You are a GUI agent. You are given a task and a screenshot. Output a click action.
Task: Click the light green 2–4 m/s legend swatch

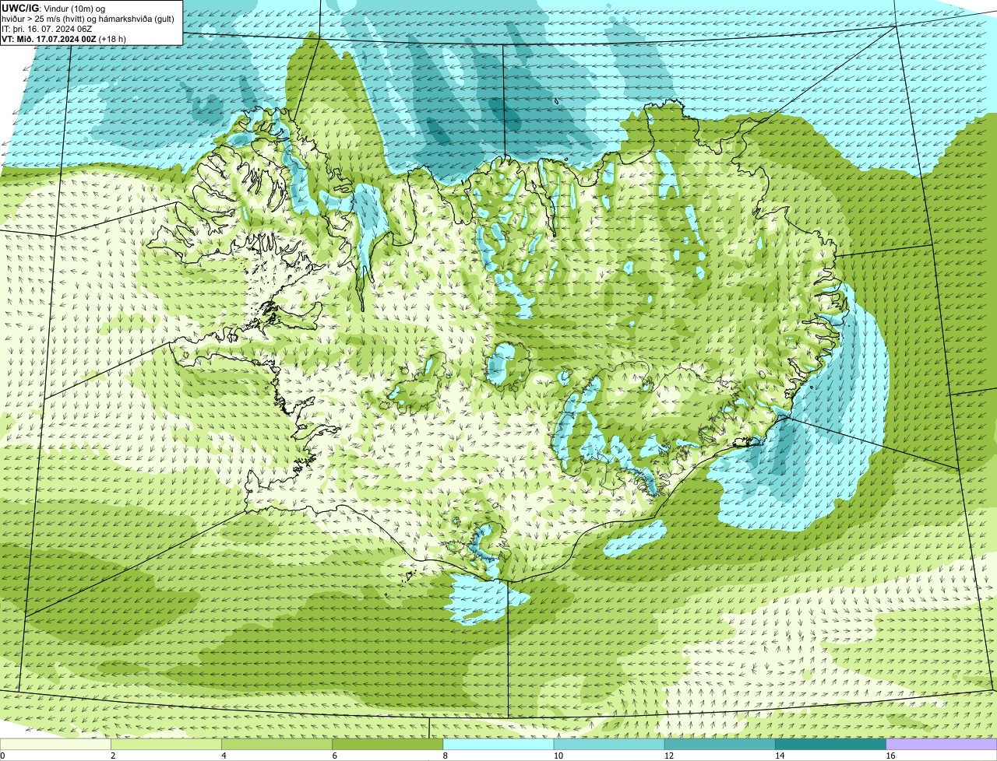(166, 745)
